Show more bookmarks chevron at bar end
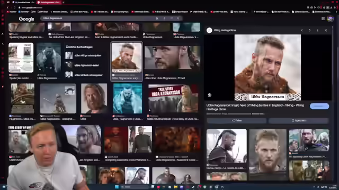 (336, 12)
